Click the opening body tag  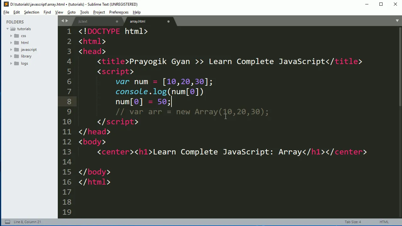pyautogui.click(x=92, y=142)
